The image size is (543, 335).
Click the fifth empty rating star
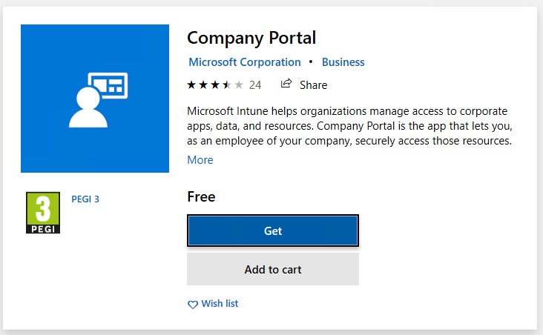[x=239, y=84]
